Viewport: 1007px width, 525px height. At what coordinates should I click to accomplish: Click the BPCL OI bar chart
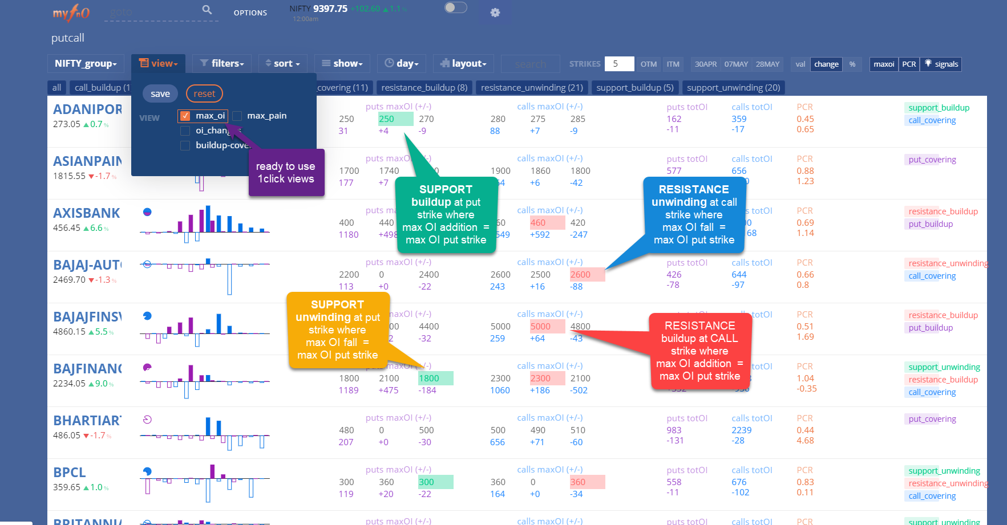205,483
